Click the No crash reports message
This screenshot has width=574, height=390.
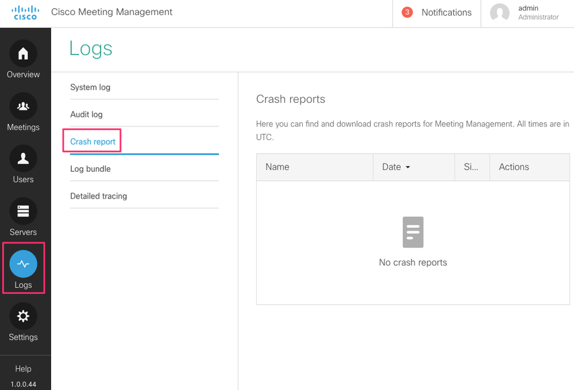[413, 262]
